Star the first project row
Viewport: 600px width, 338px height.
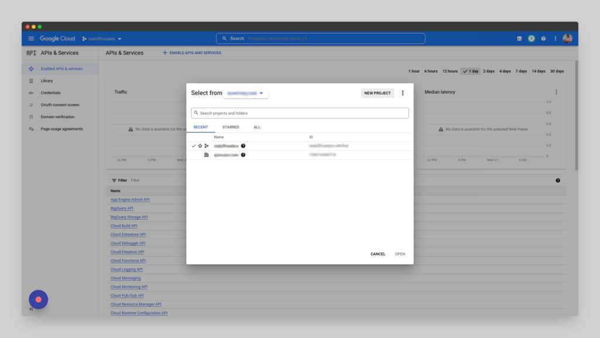[200, 146]
